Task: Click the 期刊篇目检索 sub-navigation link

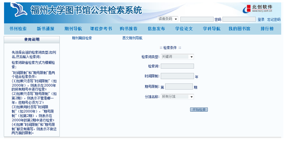Action: [82, 38]
